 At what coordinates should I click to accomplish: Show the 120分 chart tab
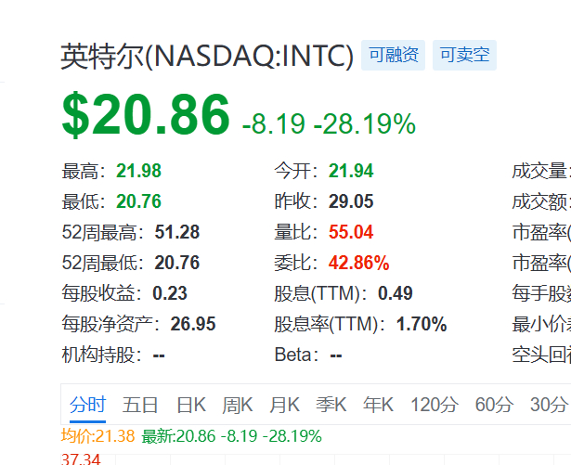[435, 405]
